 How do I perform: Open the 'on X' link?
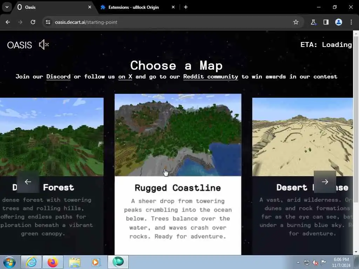(125, 77)
